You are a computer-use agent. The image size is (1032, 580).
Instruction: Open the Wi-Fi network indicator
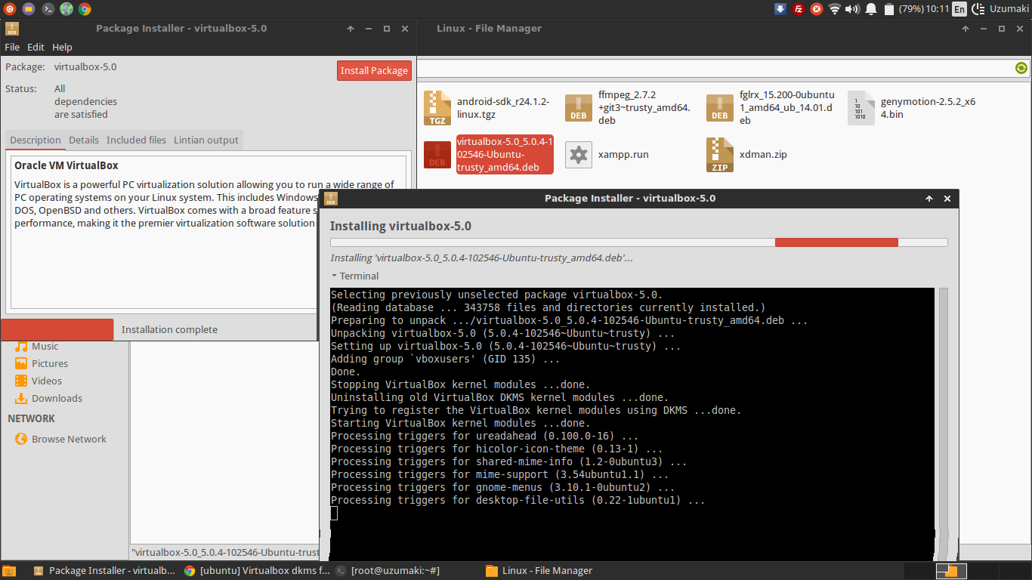click(835, 9)
